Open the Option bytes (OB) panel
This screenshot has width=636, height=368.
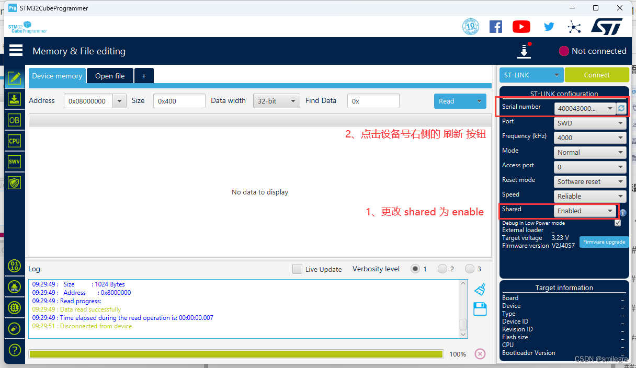click(14, 120)
